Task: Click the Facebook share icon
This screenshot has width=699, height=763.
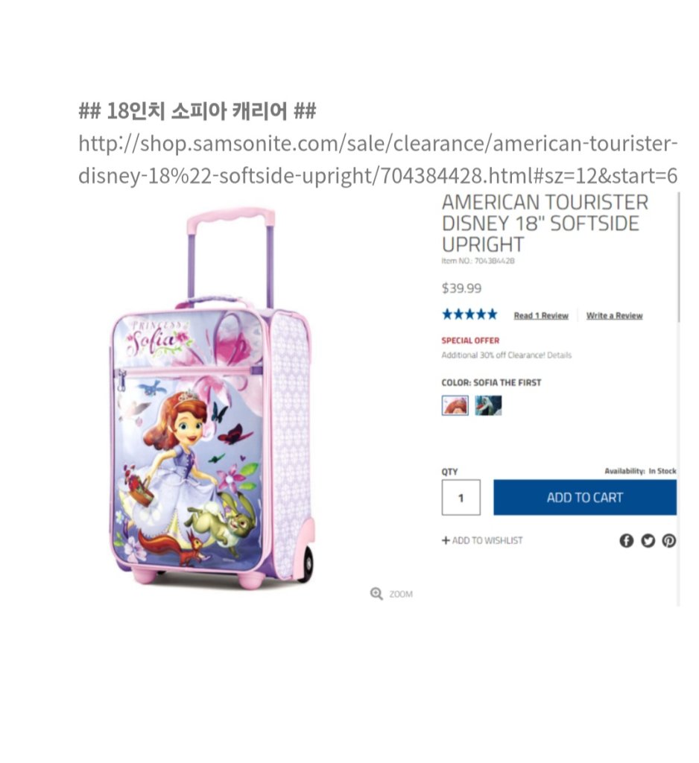Action: pyautogui.click(x=626, y=541)
